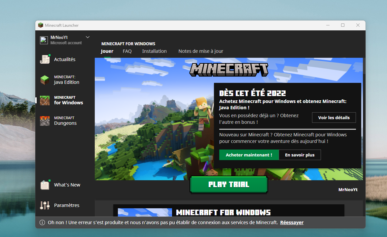Switch to the Jouer tab
Viewport: 387px width, 237px height.
coord(107,51)
